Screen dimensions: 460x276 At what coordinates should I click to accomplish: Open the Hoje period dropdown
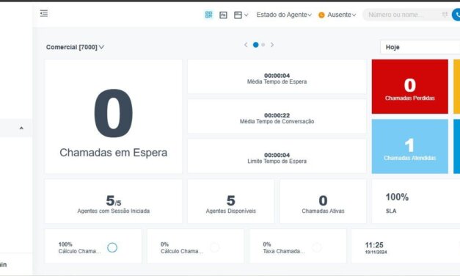click(x=420, y=47)
